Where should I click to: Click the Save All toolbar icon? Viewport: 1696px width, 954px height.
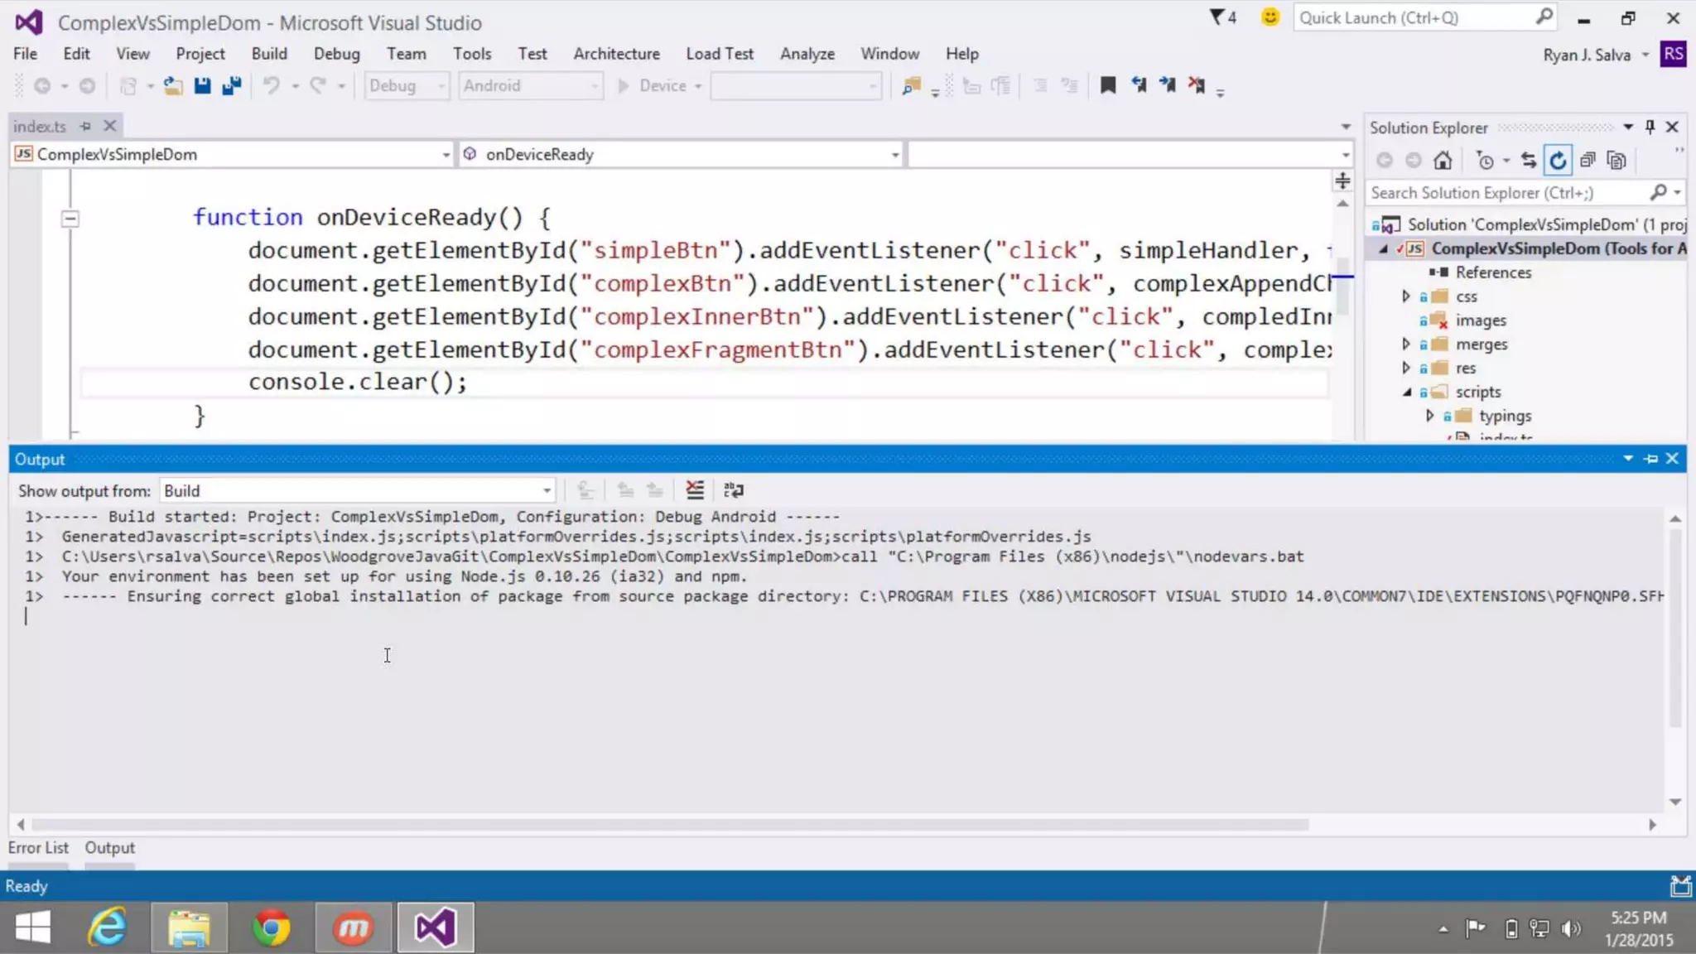(x=232, y=85)
